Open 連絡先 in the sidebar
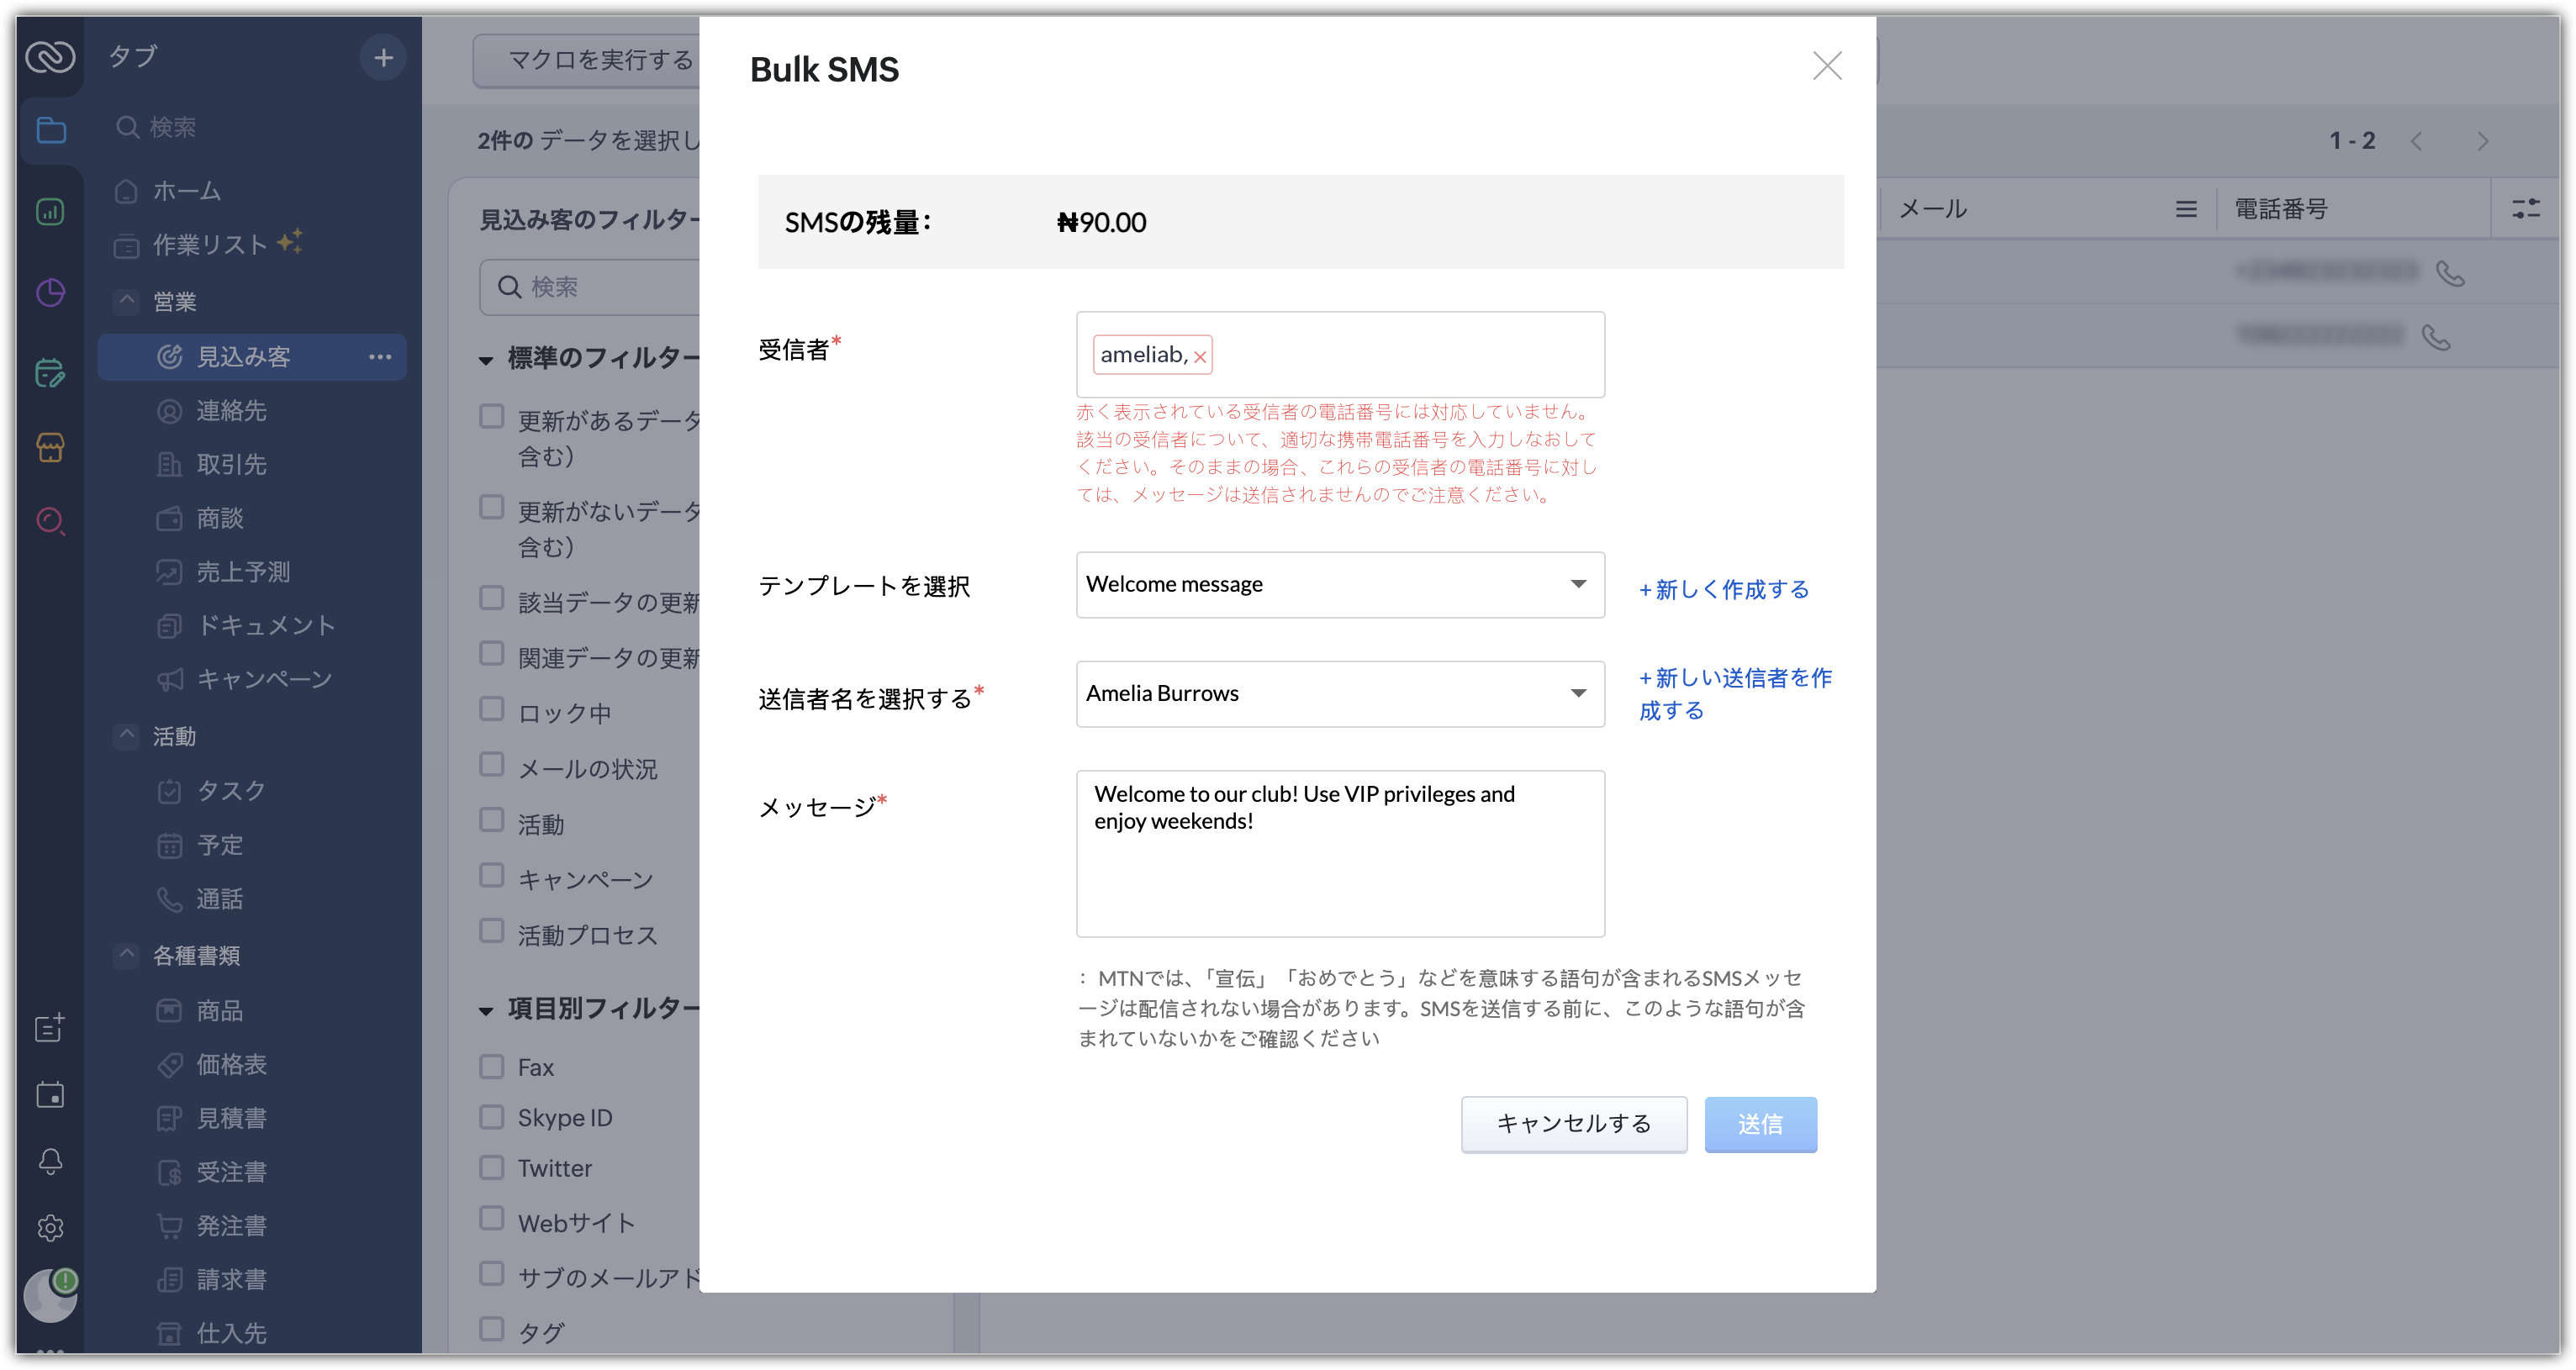Image resolution: width=2576 pixels, height=1370 pixels. tap(231, 411)
